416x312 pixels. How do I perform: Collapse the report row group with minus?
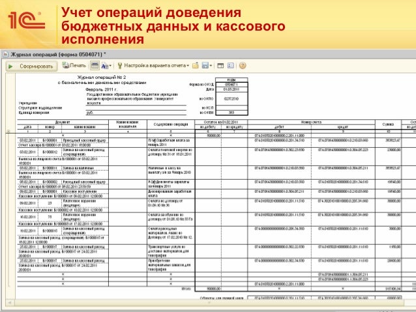[8, 131]
